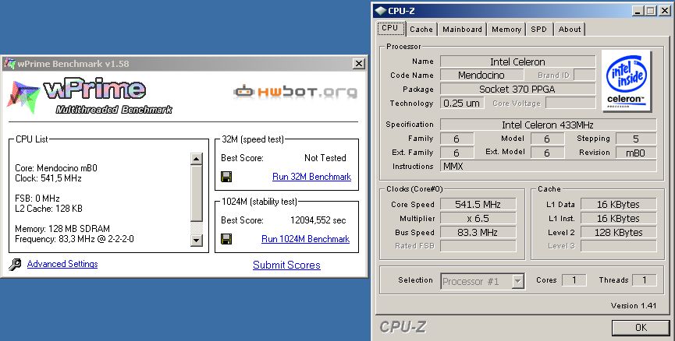
Task: Select the SPD tab
Action: (x=538, y=30)
